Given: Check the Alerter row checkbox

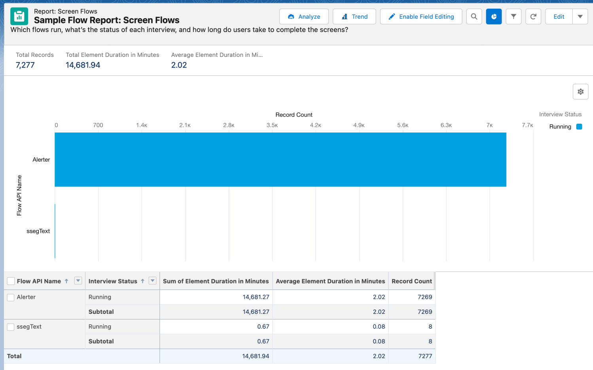Looking at the screenshot, I should coord(10,297).
